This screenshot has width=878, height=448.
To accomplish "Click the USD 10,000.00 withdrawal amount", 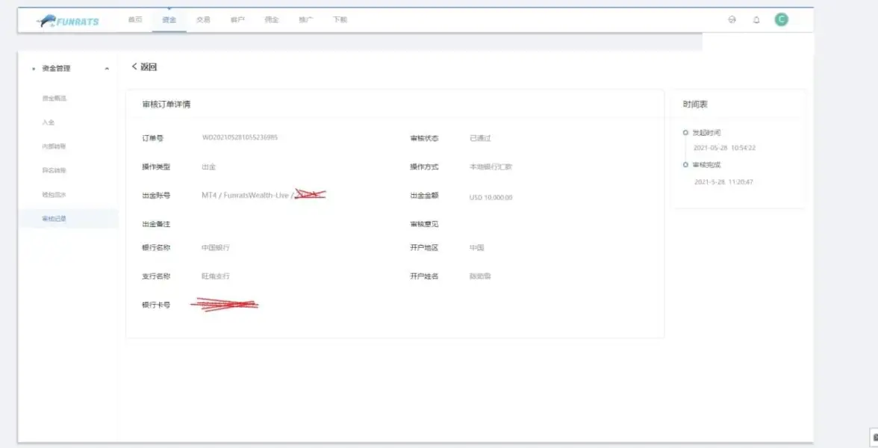I will pos(491,198).
